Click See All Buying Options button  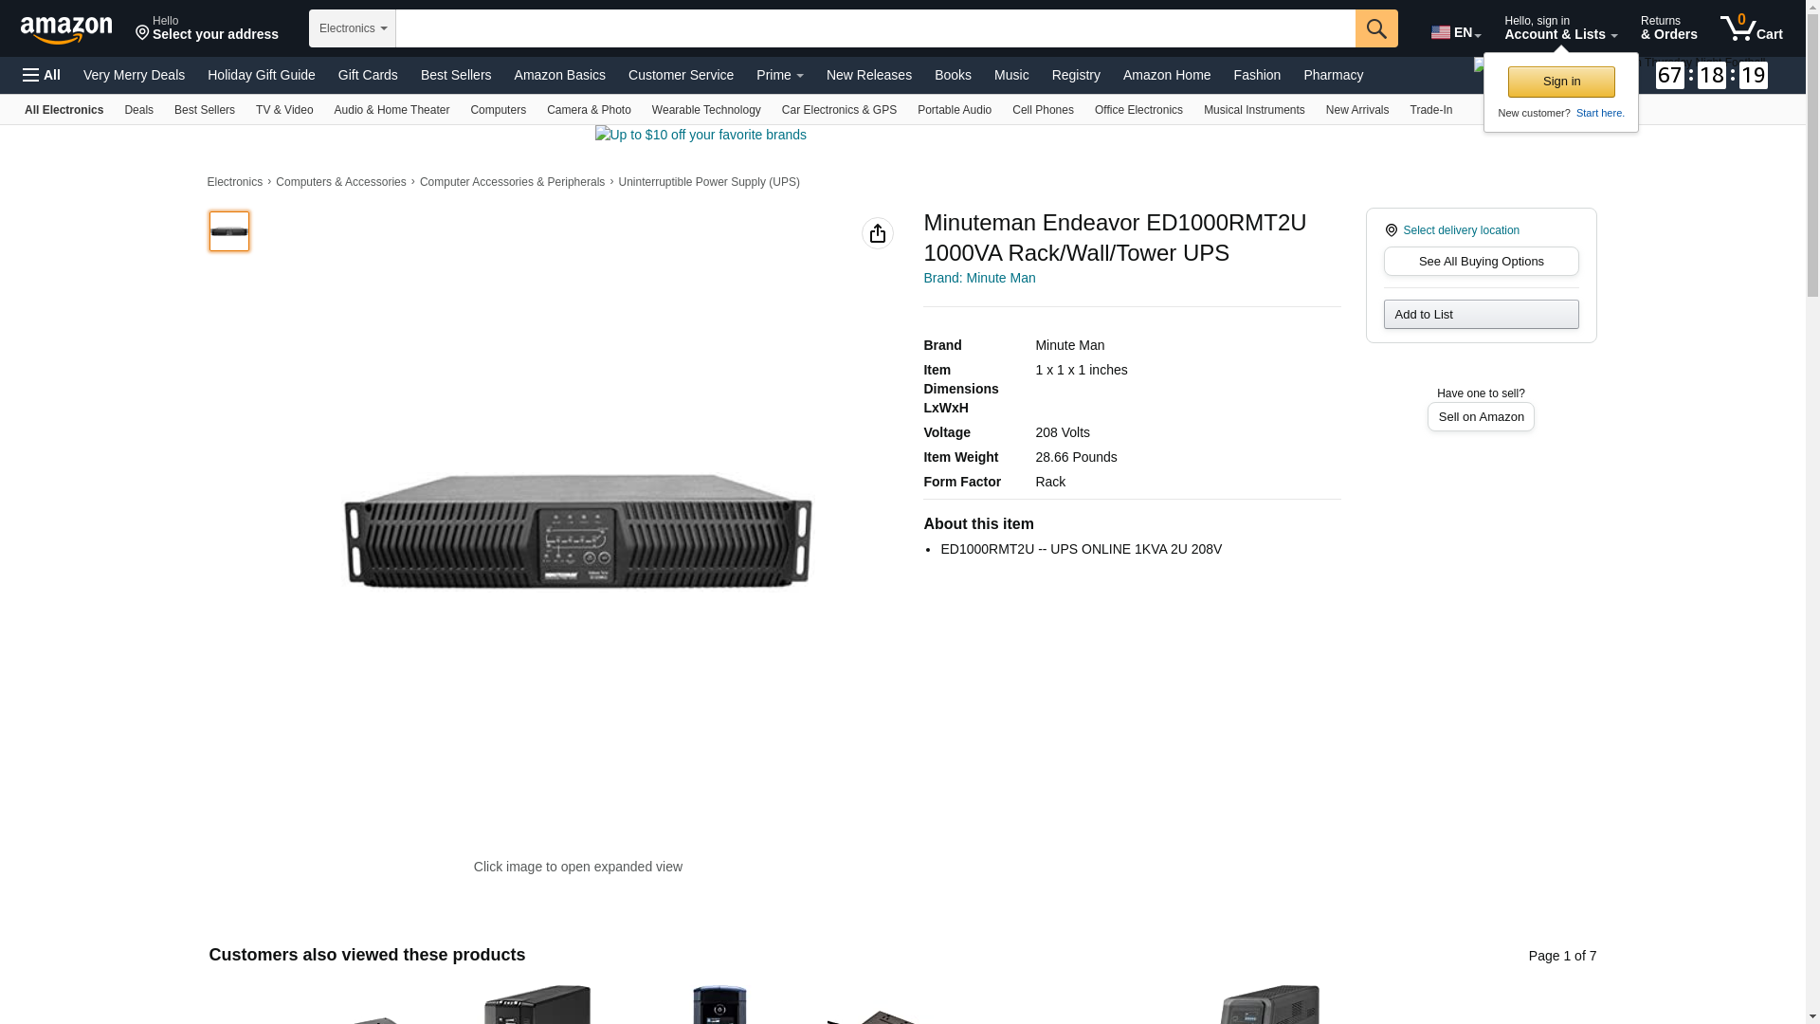(x=1480, y=262)
